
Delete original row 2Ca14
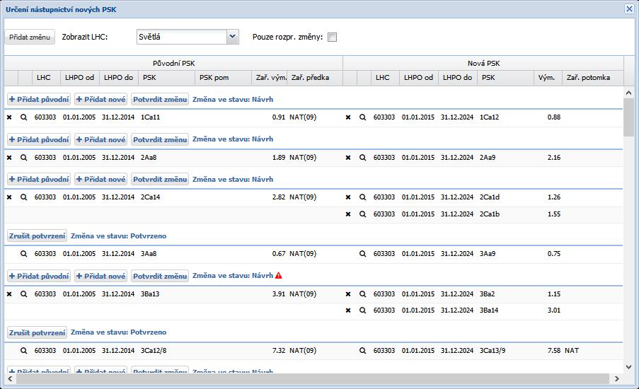[x=9, y=197]
